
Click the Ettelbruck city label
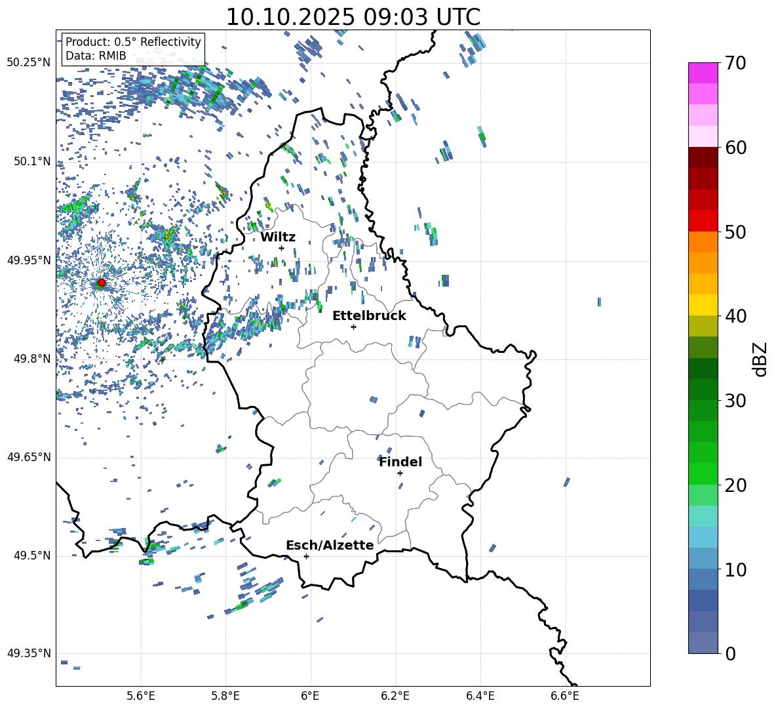369,315
